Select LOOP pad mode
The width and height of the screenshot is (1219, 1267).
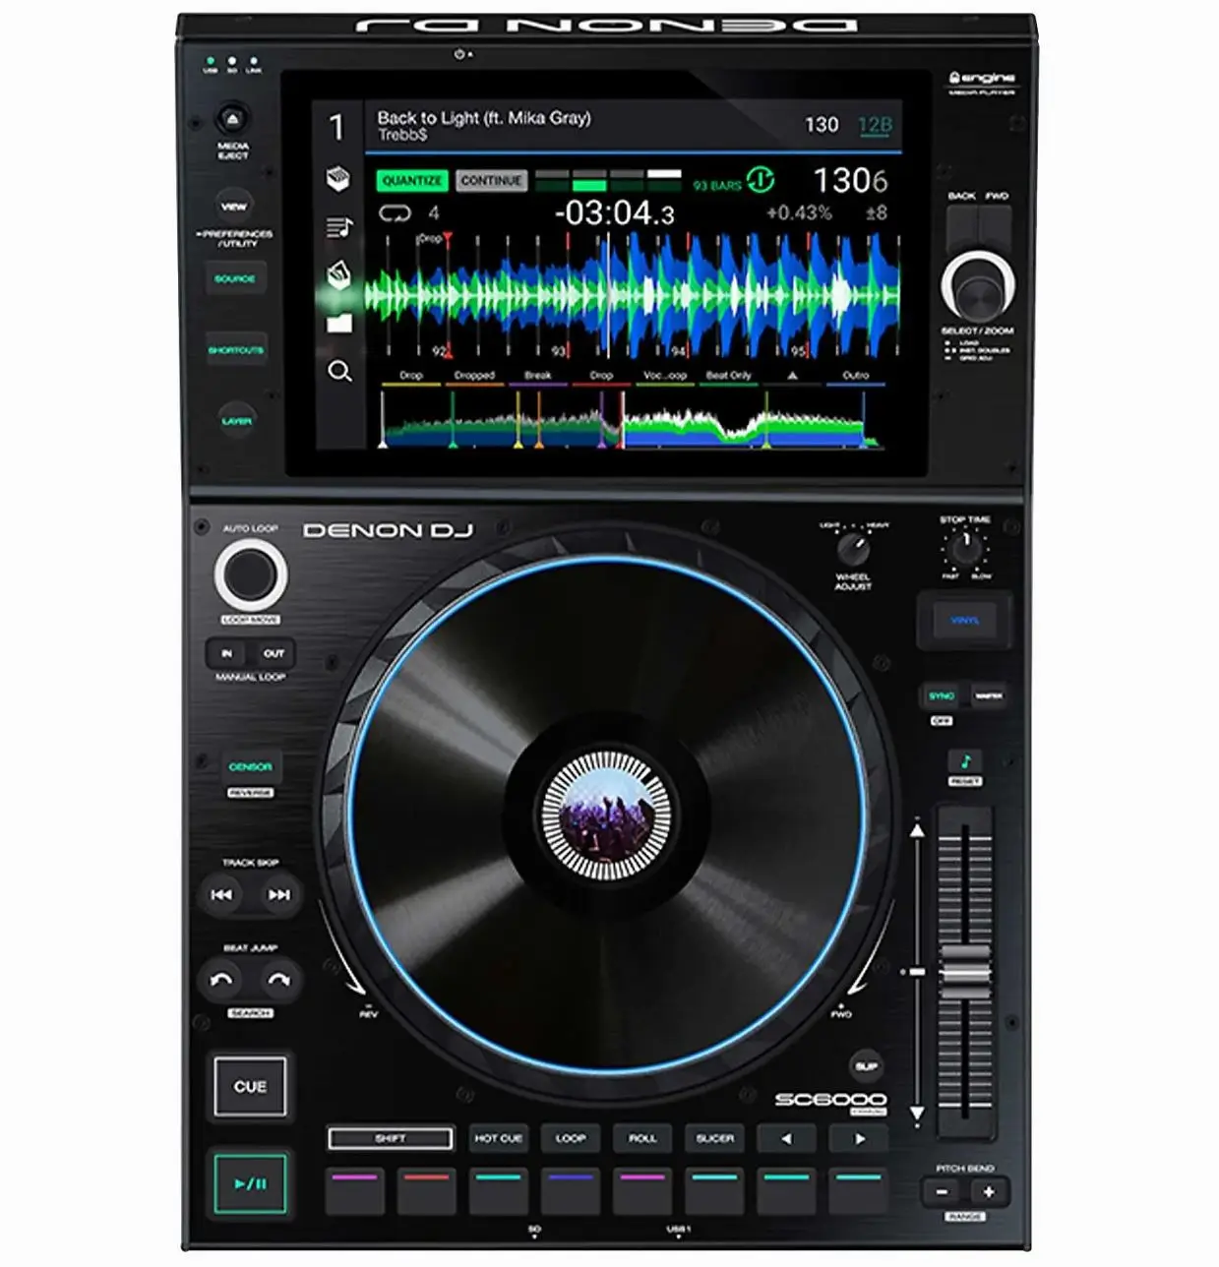point(571,1139)
